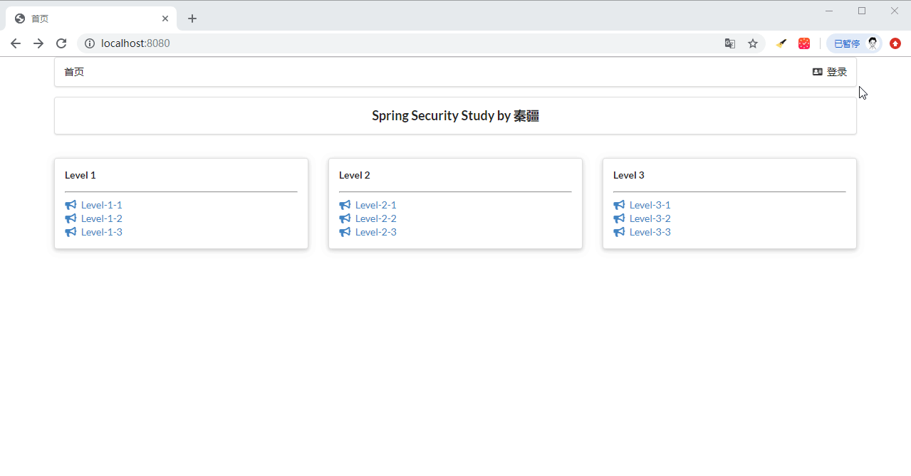
Task: Click the forward navigation arrow
Action: 38,43
